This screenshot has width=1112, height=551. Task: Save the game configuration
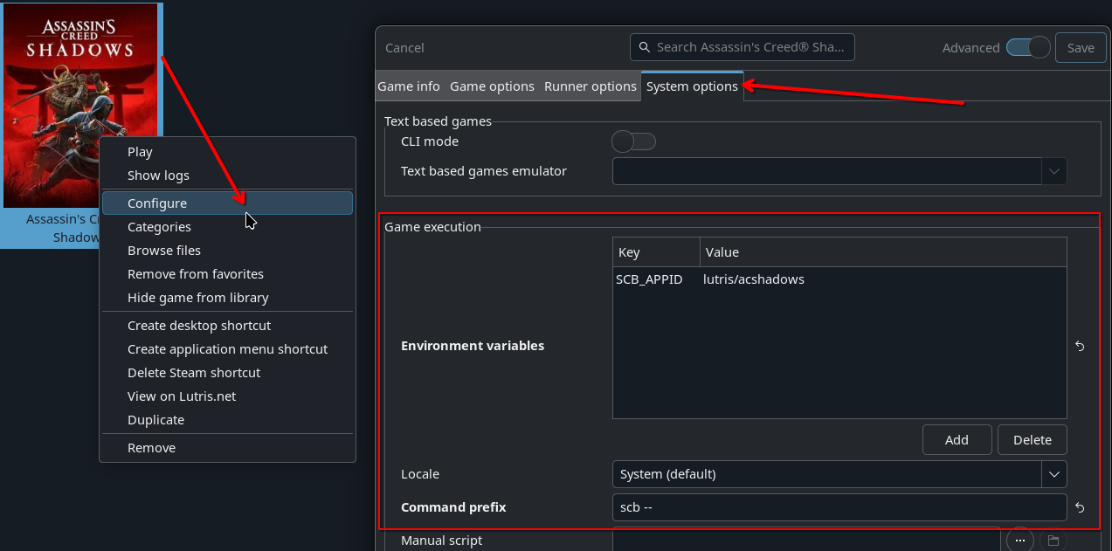coord(1081,47)
